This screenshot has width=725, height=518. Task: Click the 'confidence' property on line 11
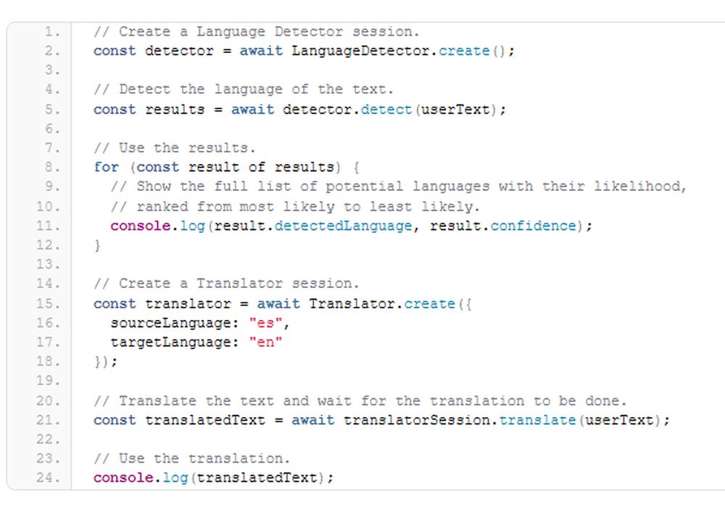[533, 226]
